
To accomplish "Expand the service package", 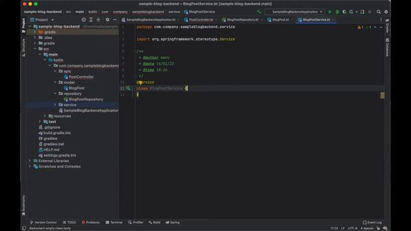I will [55, 105].
